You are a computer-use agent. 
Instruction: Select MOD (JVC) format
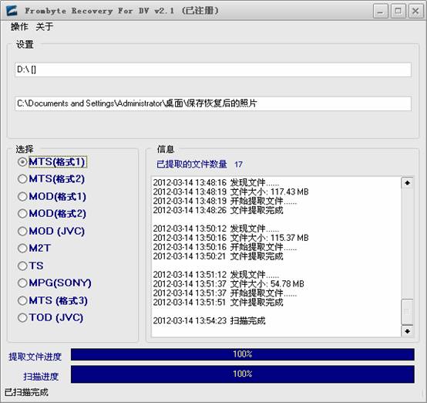[51, 231]
